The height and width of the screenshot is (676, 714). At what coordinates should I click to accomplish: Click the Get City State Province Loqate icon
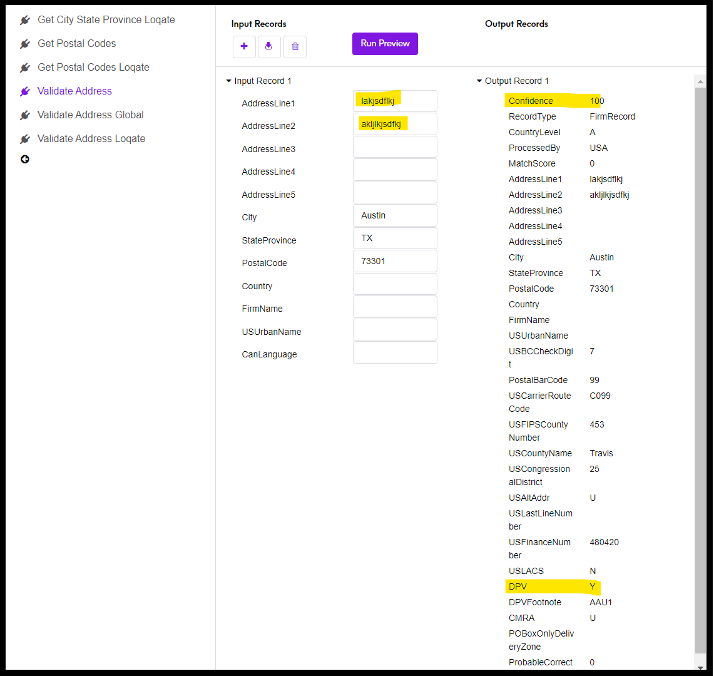pyautogui.click(x=24, y=19)
